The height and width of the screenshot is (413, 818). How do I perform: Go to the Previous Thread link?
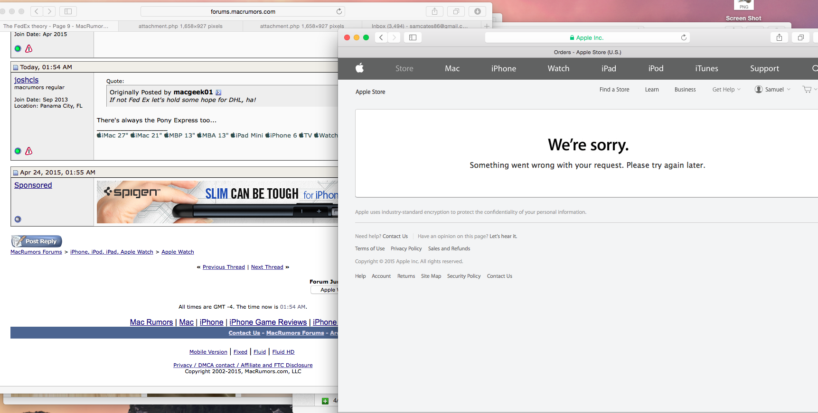point(224,267)
